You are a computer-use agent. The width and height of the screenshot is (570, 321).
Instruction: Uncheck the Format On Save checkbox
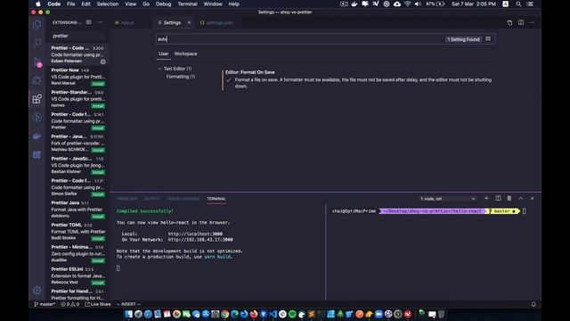pos(229,80)
